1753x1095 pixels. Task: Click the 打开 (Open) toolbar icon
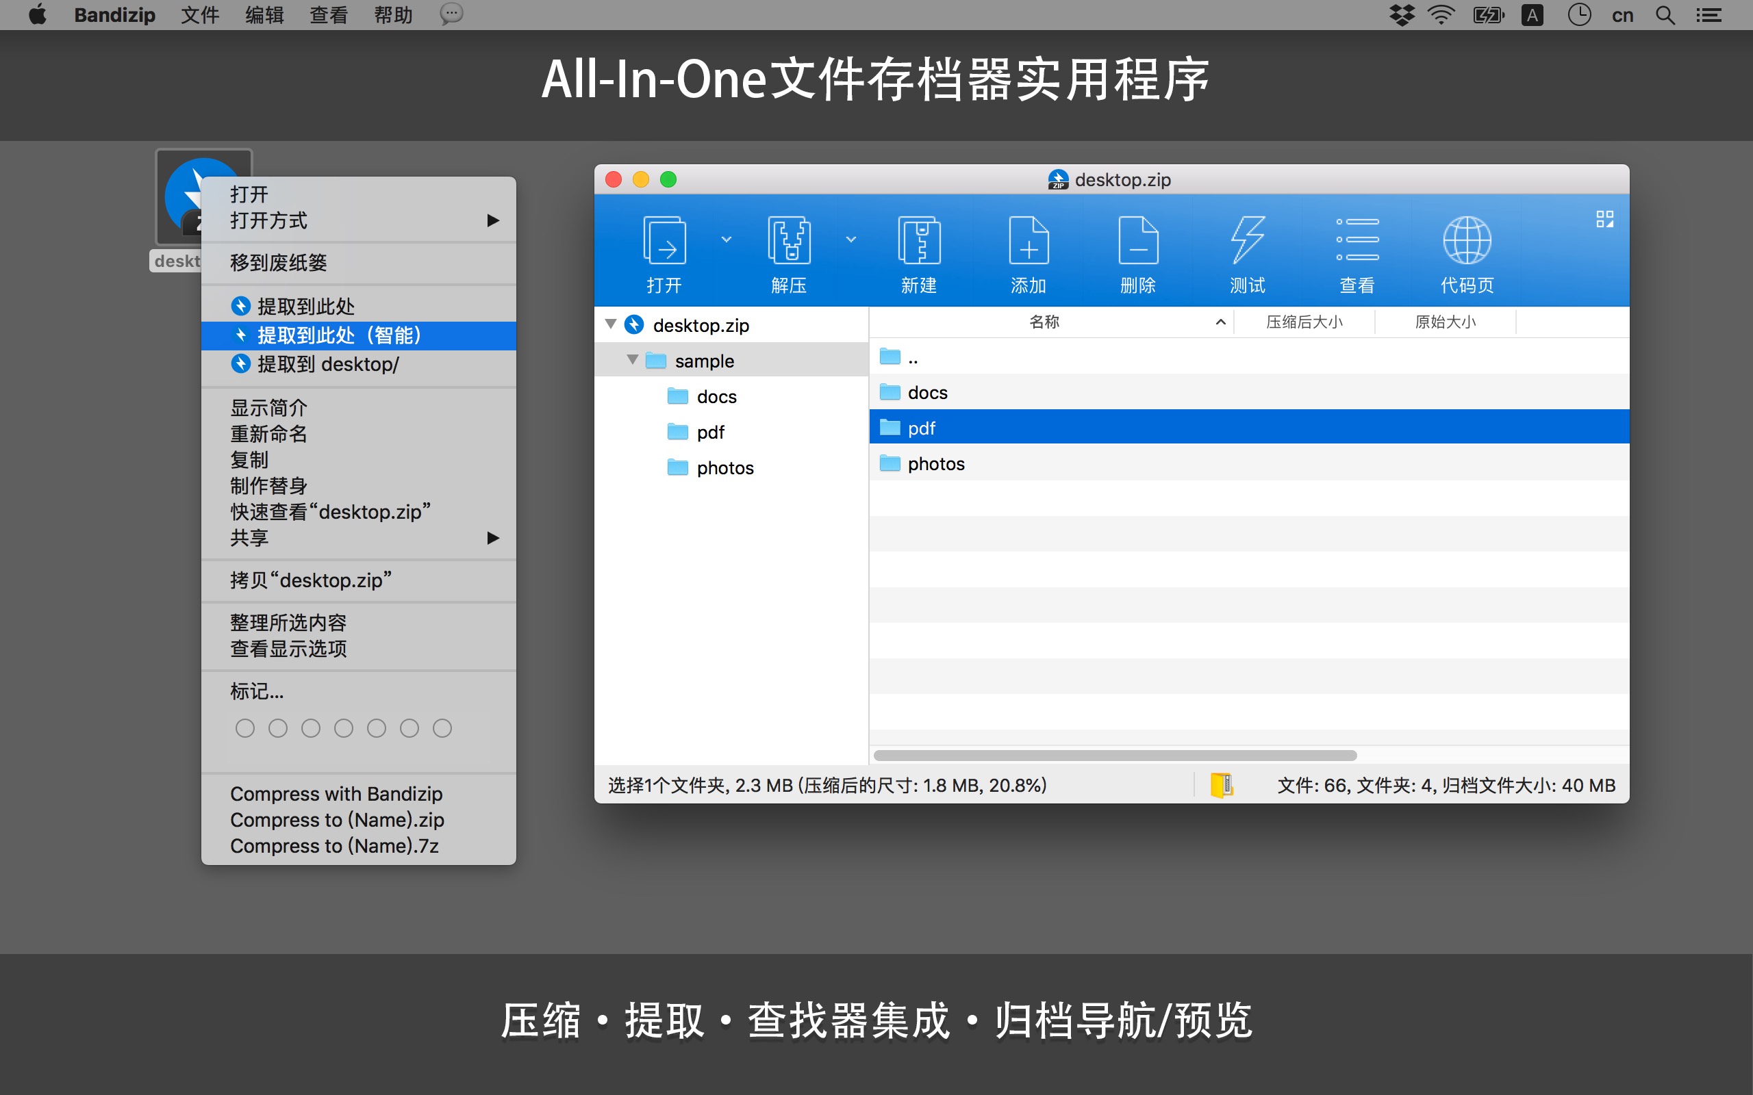click(664, 241)
